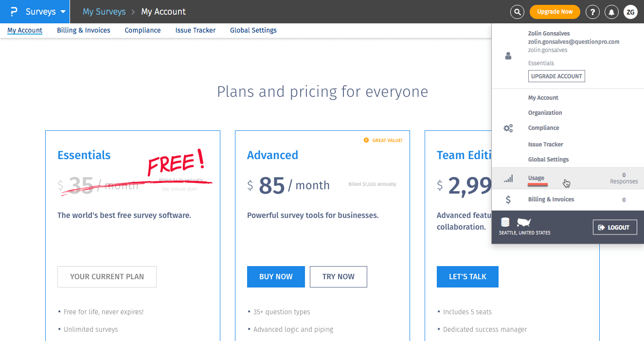
Task: Click Buy Now for Advanced plan
Action: [276, 277]
